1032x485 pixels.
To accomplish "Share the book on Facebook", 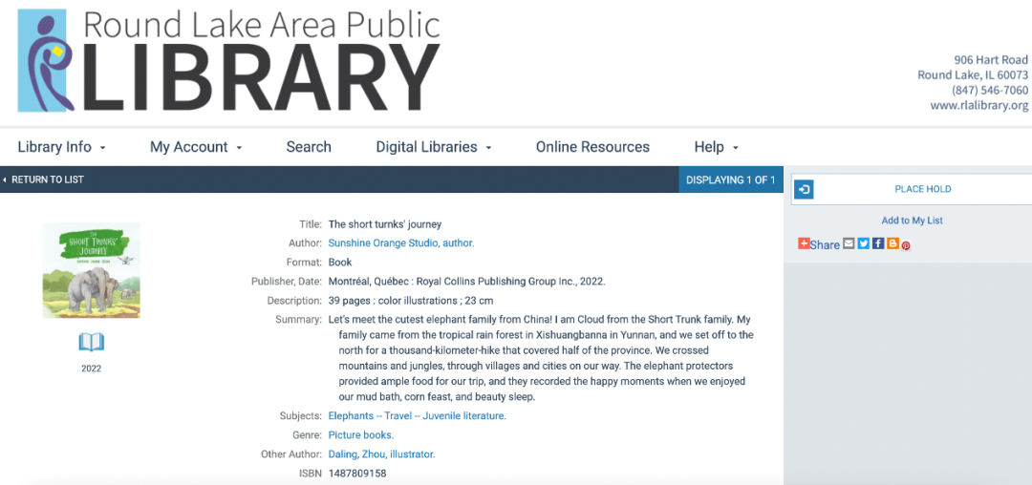I will click(x=878, y=243).
